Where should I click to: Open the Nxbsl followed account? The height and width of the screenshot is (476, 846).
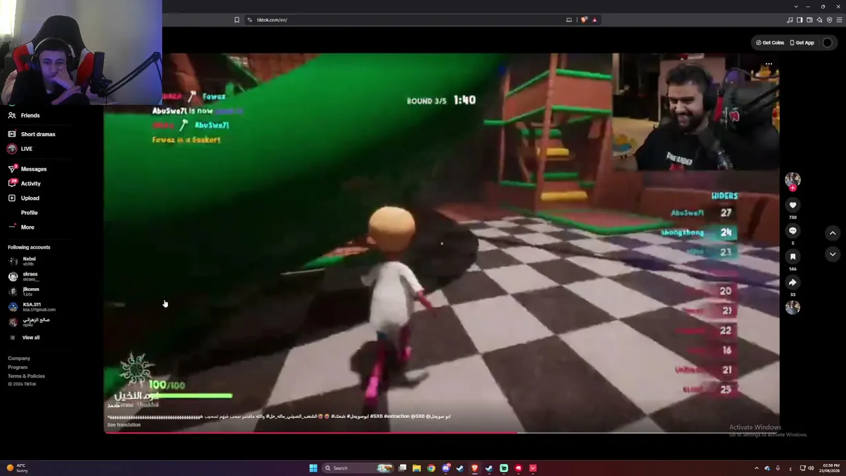tap(22, 261)
